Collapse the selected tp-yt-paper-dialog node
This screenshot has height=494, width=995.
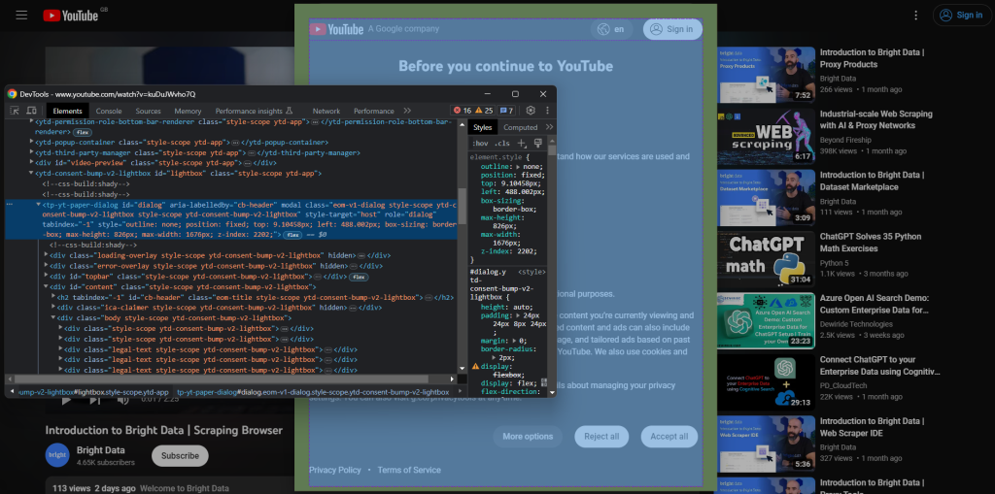point(39,205)
